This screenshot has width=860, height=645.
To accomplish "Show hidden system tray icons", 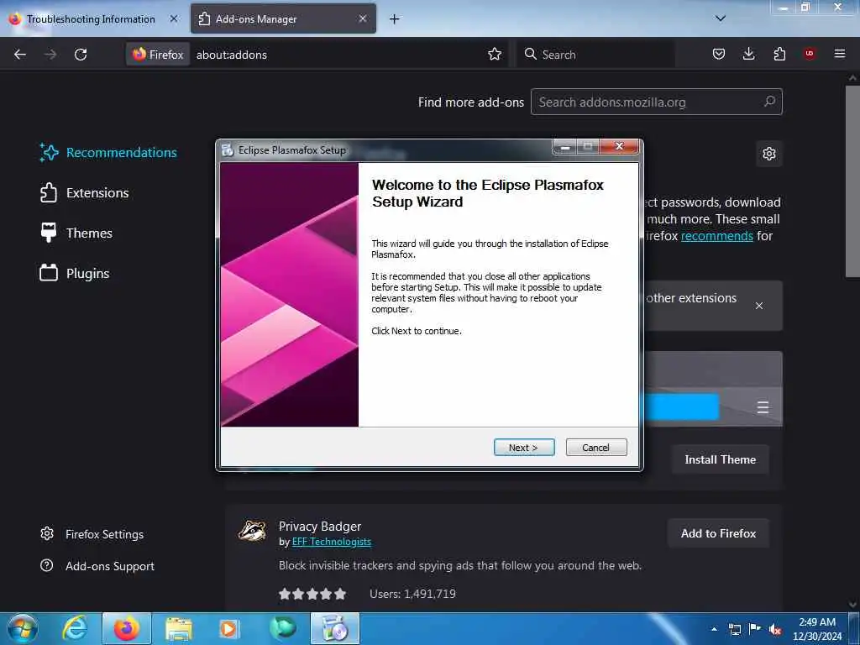I will click(714, 629).
